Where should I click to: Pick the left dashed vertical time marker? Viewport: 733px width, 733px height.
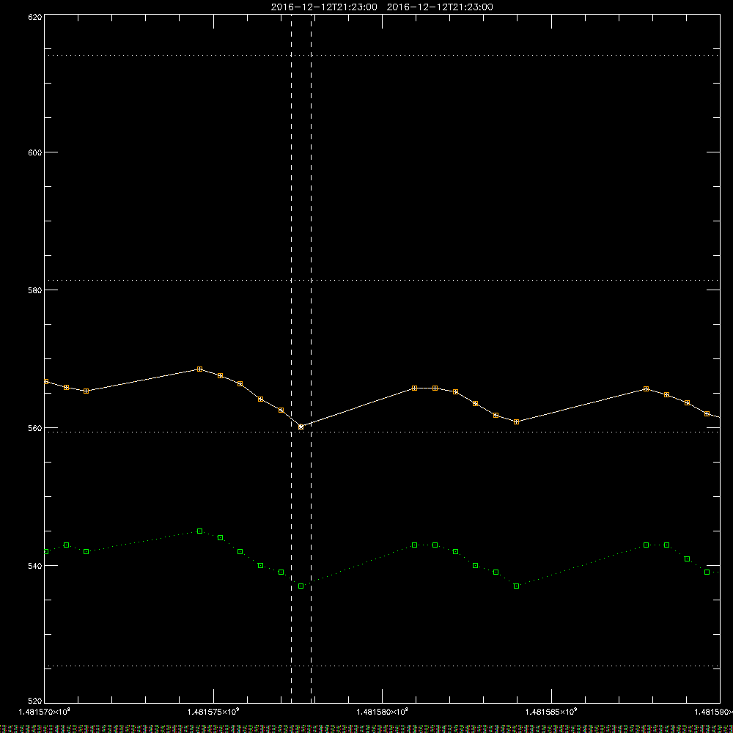291,358
